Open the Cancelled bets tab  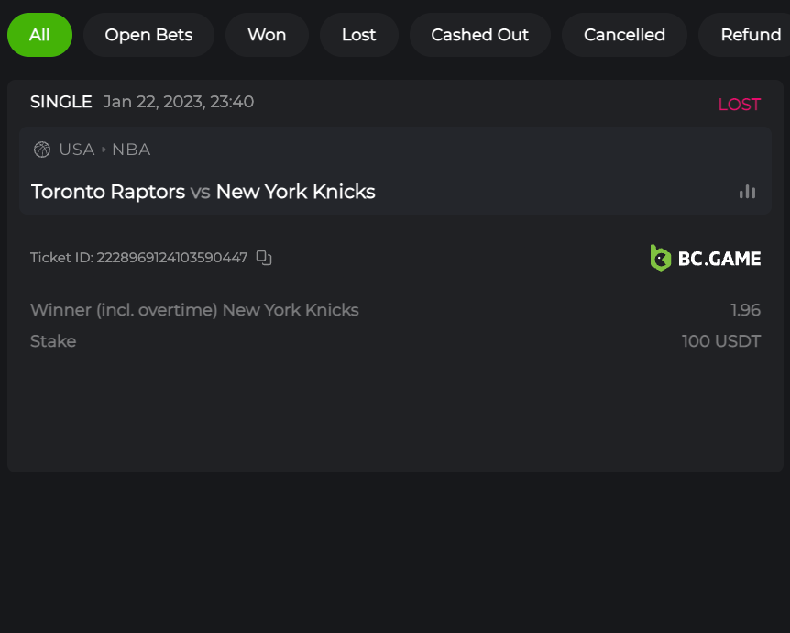[624, 35]
